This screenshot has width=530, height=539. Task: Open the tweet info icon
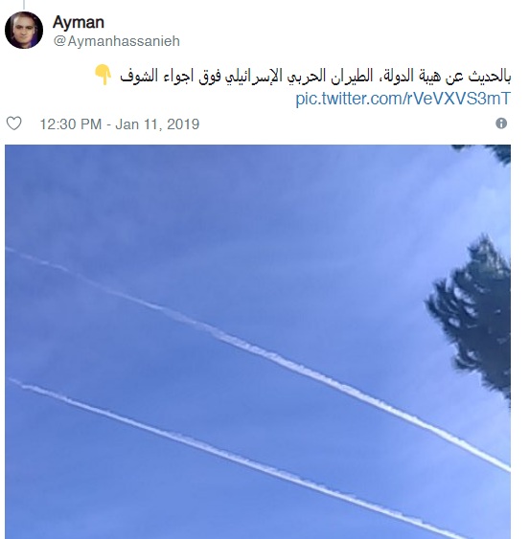501,124
